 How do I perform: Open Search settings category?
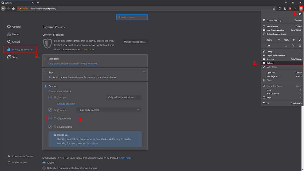[14, 42]
